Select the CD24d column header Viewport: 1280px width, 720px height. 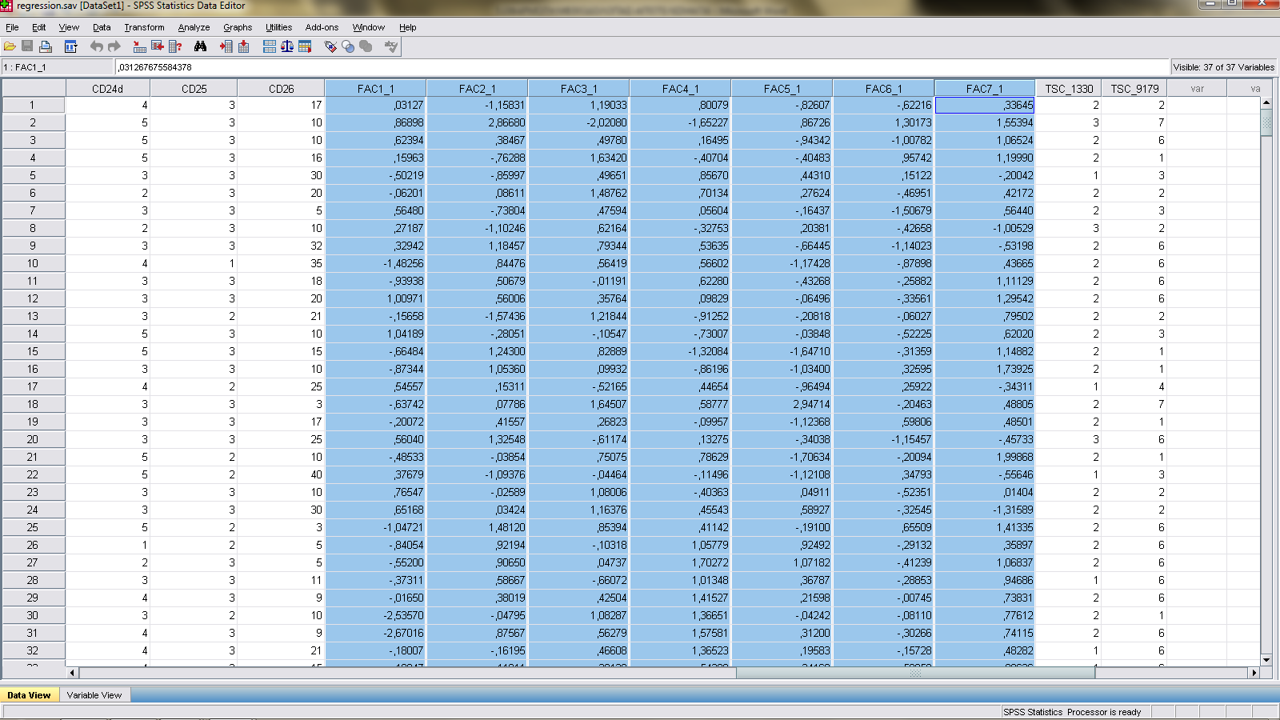(107, 89)
